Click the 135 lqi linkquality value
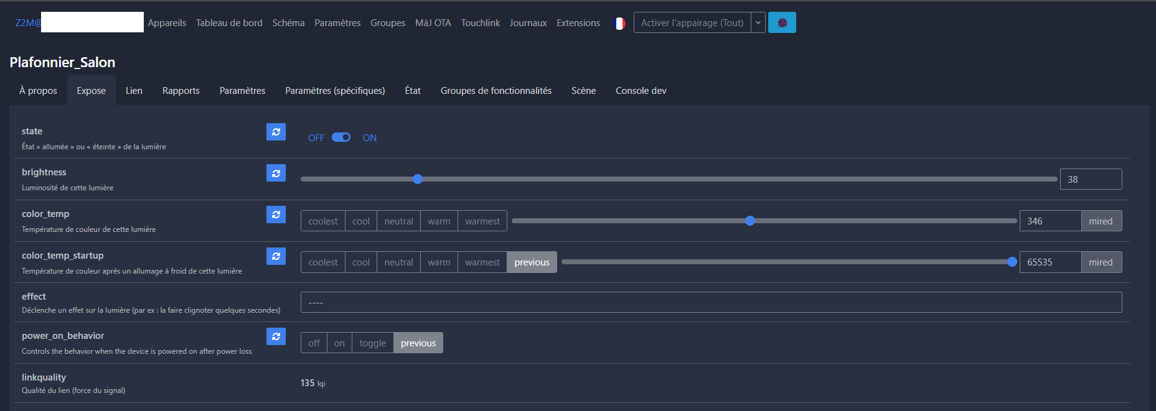Viewport: 1156px width, 411px height. pos(312,383)
